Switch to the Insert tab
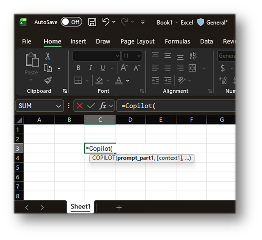 78,41
